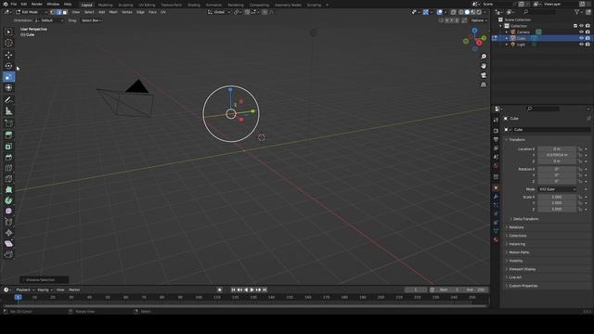Enable vertex select mode
Viewport: 594px width, 334px height.
tap(53, 12)
